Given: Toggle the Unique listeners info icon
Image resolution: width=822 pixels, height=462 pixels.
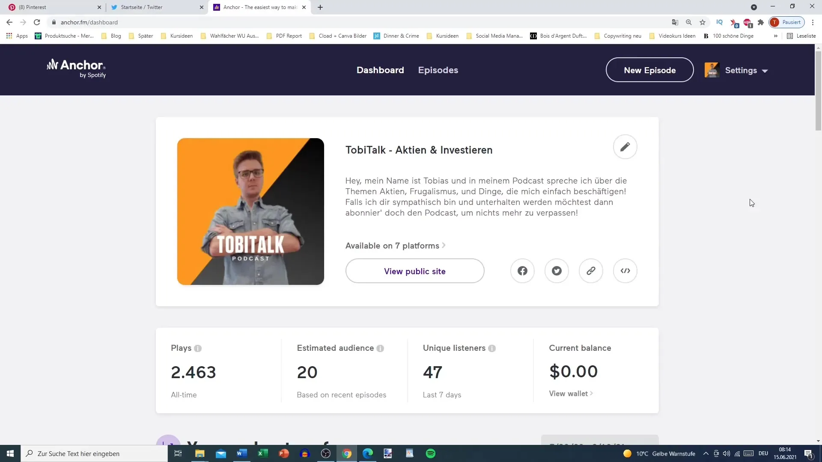Looking at the screenshot, I should click(x=492, y=348).
